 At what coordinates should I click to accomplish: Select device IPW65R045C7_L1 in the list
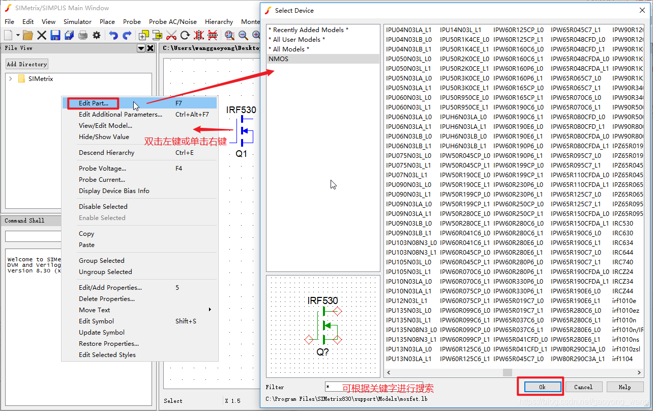click(x=576, y=30)
